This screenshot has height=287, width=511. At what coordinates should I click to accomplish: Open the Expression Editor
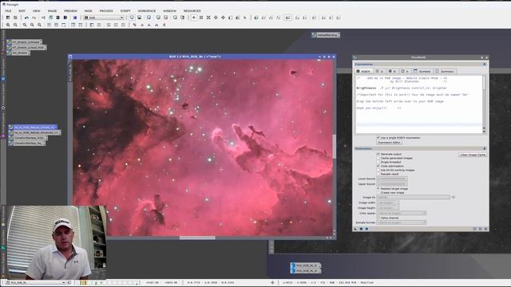[x=389, y=142]
